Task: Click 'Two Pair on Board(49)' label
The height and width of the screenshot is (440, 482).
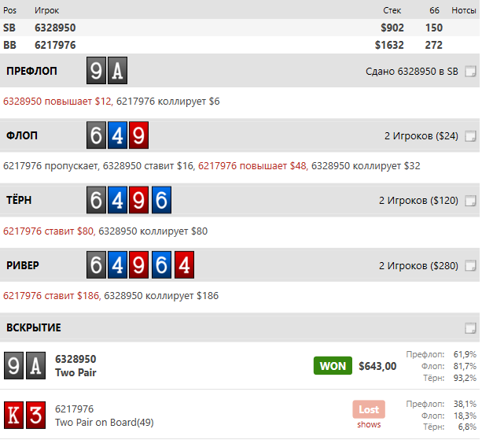Action: coord(105,422)
